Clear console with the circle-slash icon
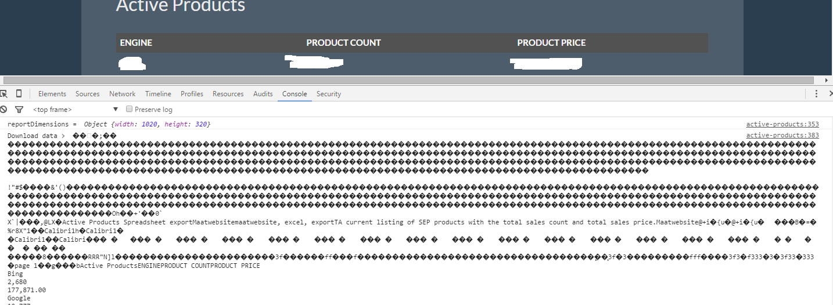 (3, 109)
